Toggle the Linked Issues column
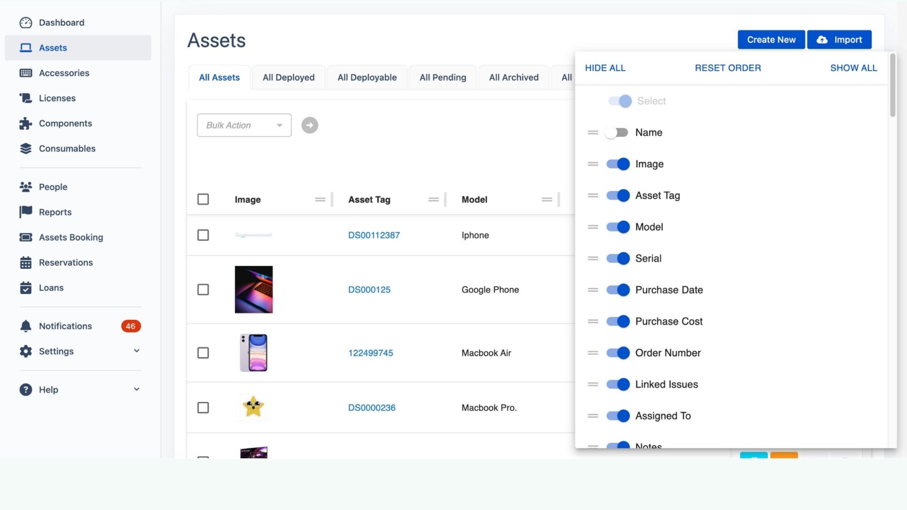907x510 pixels. tap(618, 384)
